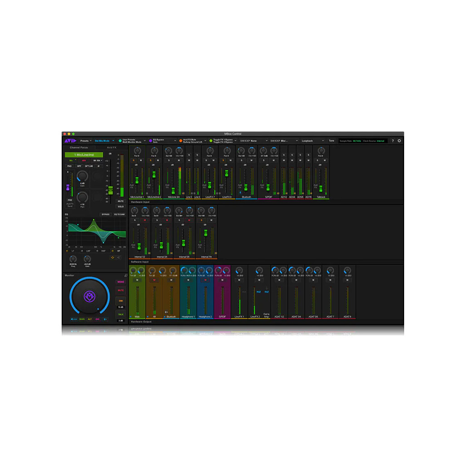Click the EQ BYPASS button
Screen dimensions: 465x465
click(105, 214)
